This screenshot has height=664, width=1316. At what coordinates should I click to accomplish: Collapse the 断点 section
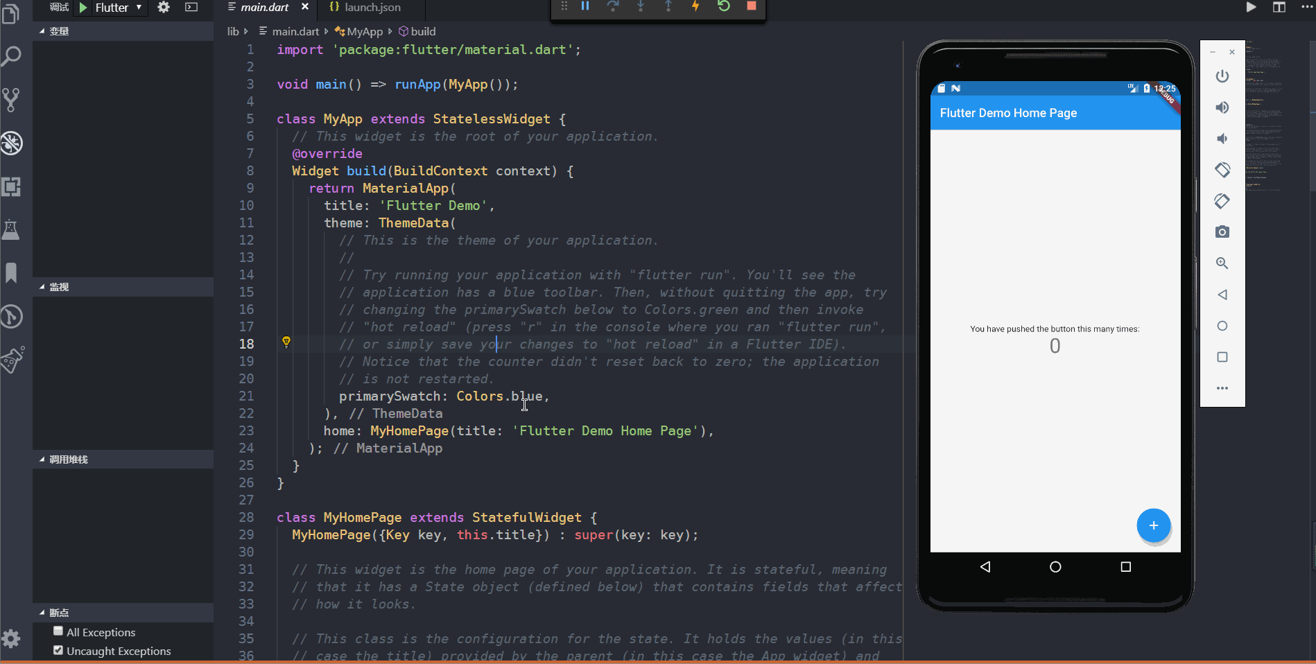(x=123, y=613)
